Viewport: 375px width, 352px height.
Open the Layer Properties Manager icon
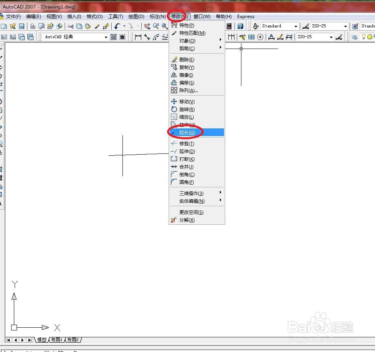click(x=355, y=37)
